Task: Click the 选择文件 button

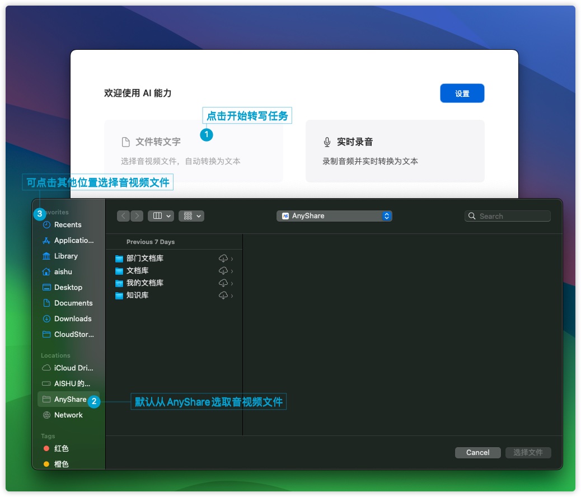Action: pyautogui.click(x=528, y=453)
